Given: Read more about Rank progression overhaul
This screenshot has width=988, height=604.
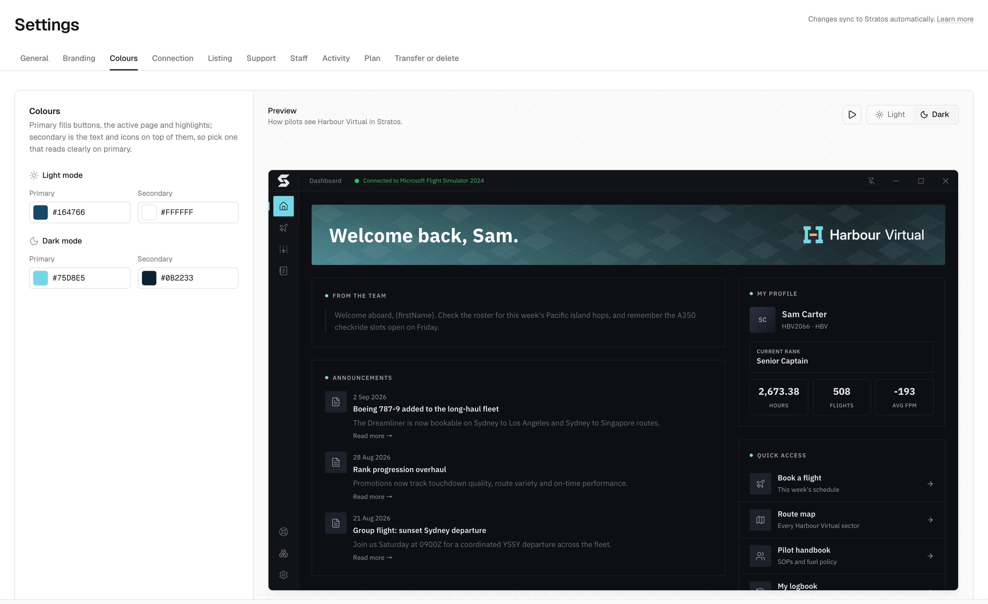Looking at the screenshot, I should point(373,497).
